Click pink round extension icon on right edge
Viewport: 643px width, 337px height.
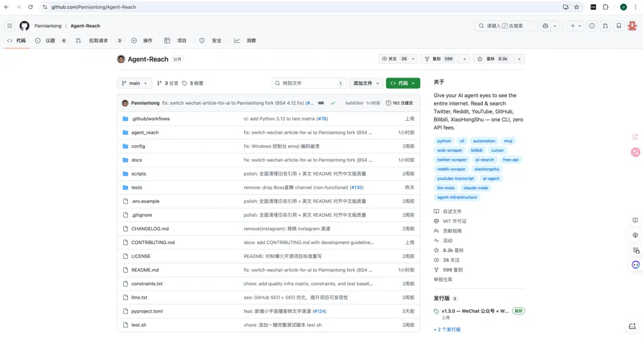[636, 152]
